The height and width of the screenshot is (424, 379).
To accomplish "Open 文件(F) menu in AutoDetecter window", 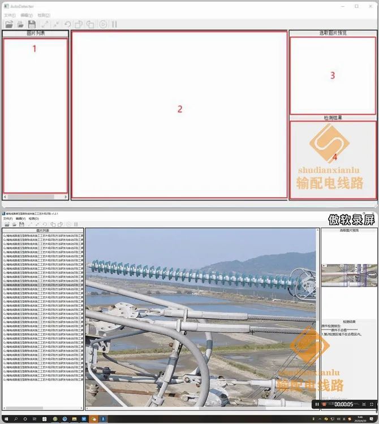I will [x=10, y=15].
